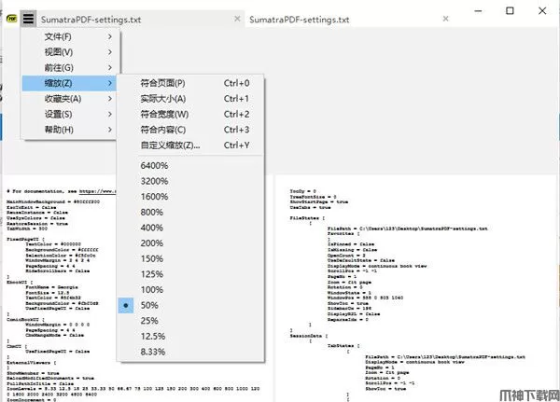Image resolution: width=560 pixels, height=402 pixels.
Task: Open the 文件(F) menu
Action: click(69, 36)
